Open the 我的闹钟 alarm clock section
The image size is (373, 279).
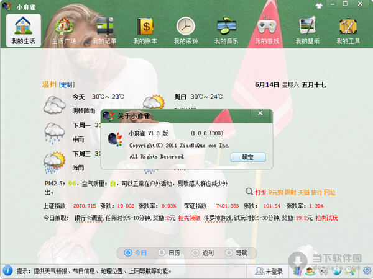click(186, 30)
